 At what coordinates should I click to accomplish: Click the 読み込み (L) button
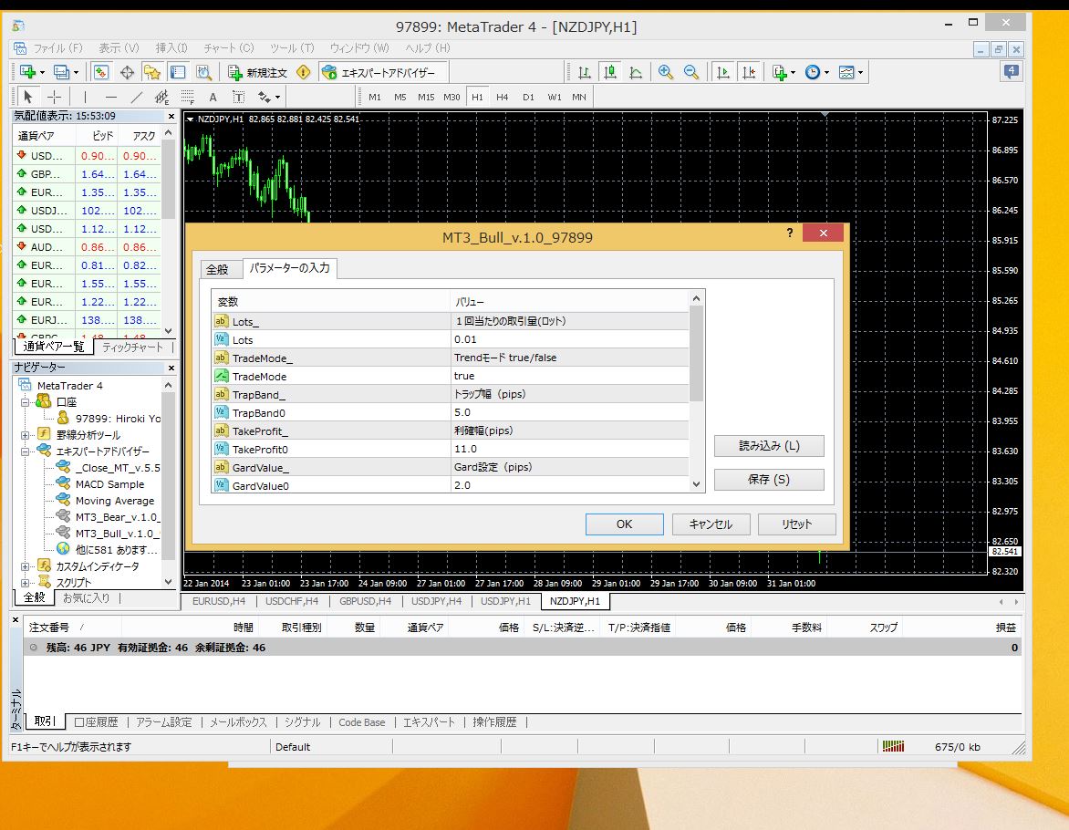click(x=769, y=445)
